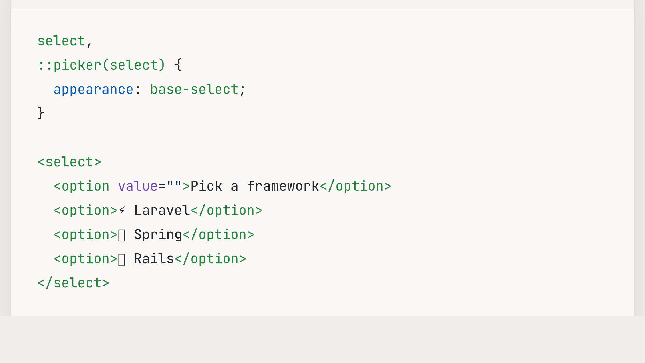The width and height of the screenshot is (645, 363).
Task: Click the word "Laravel" in the code
Action: (162, 210)
